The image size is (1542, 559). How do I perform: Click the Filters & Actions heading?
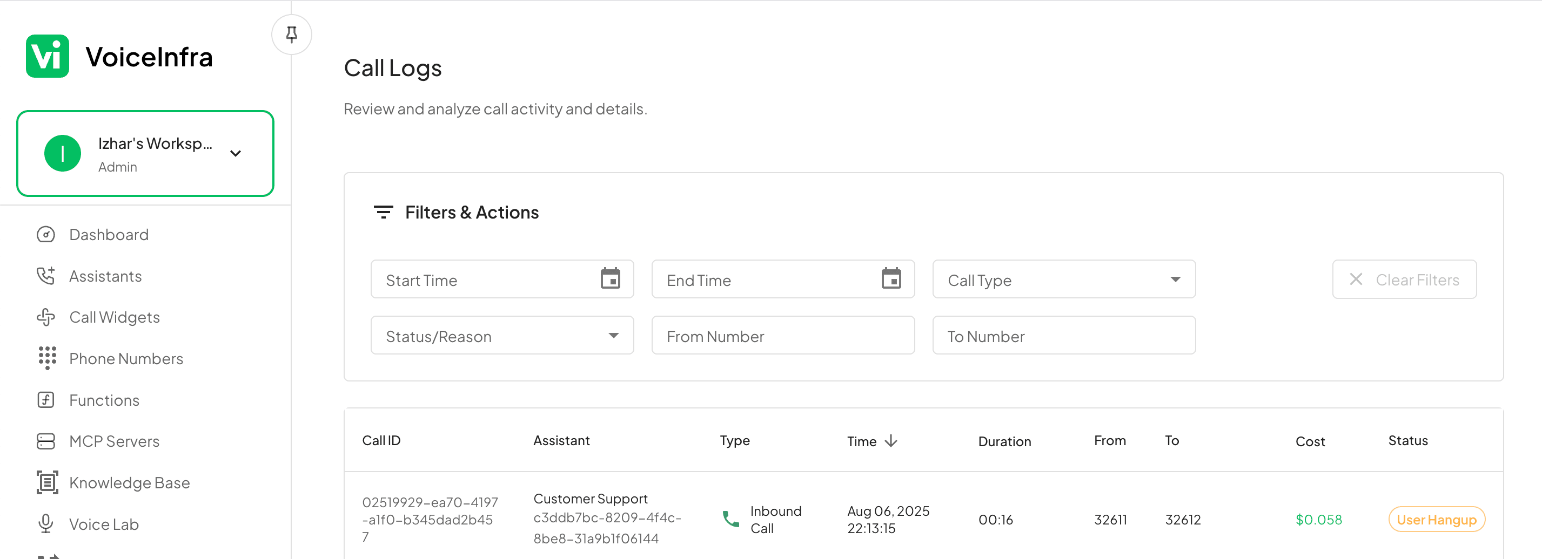tap(472, 212)
